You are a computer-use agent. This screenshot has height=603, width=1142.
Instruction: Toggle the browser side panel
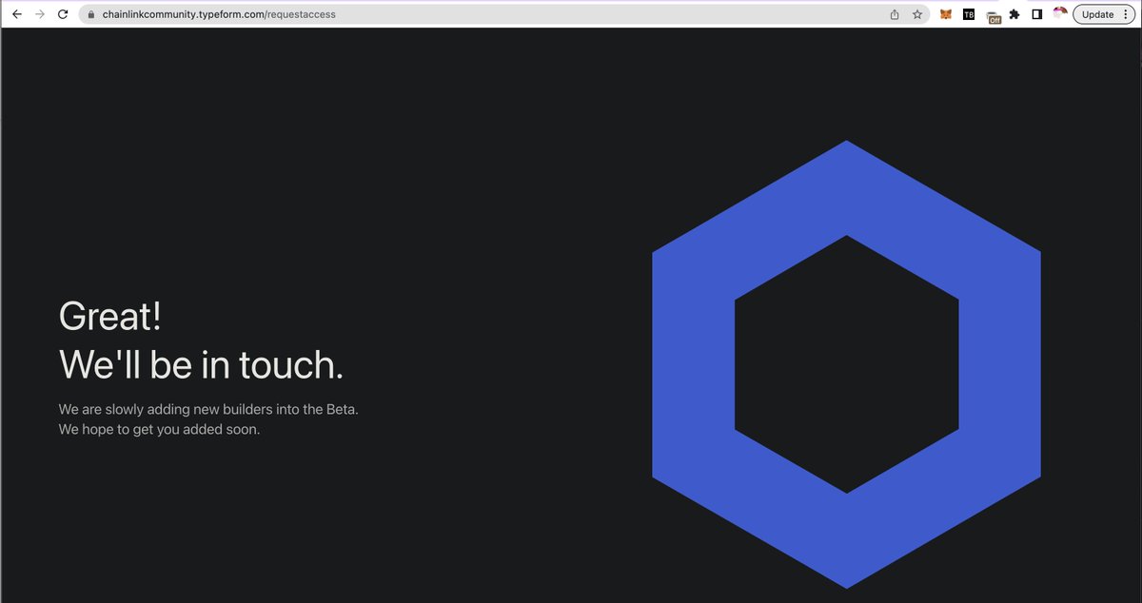[1037, 14]
